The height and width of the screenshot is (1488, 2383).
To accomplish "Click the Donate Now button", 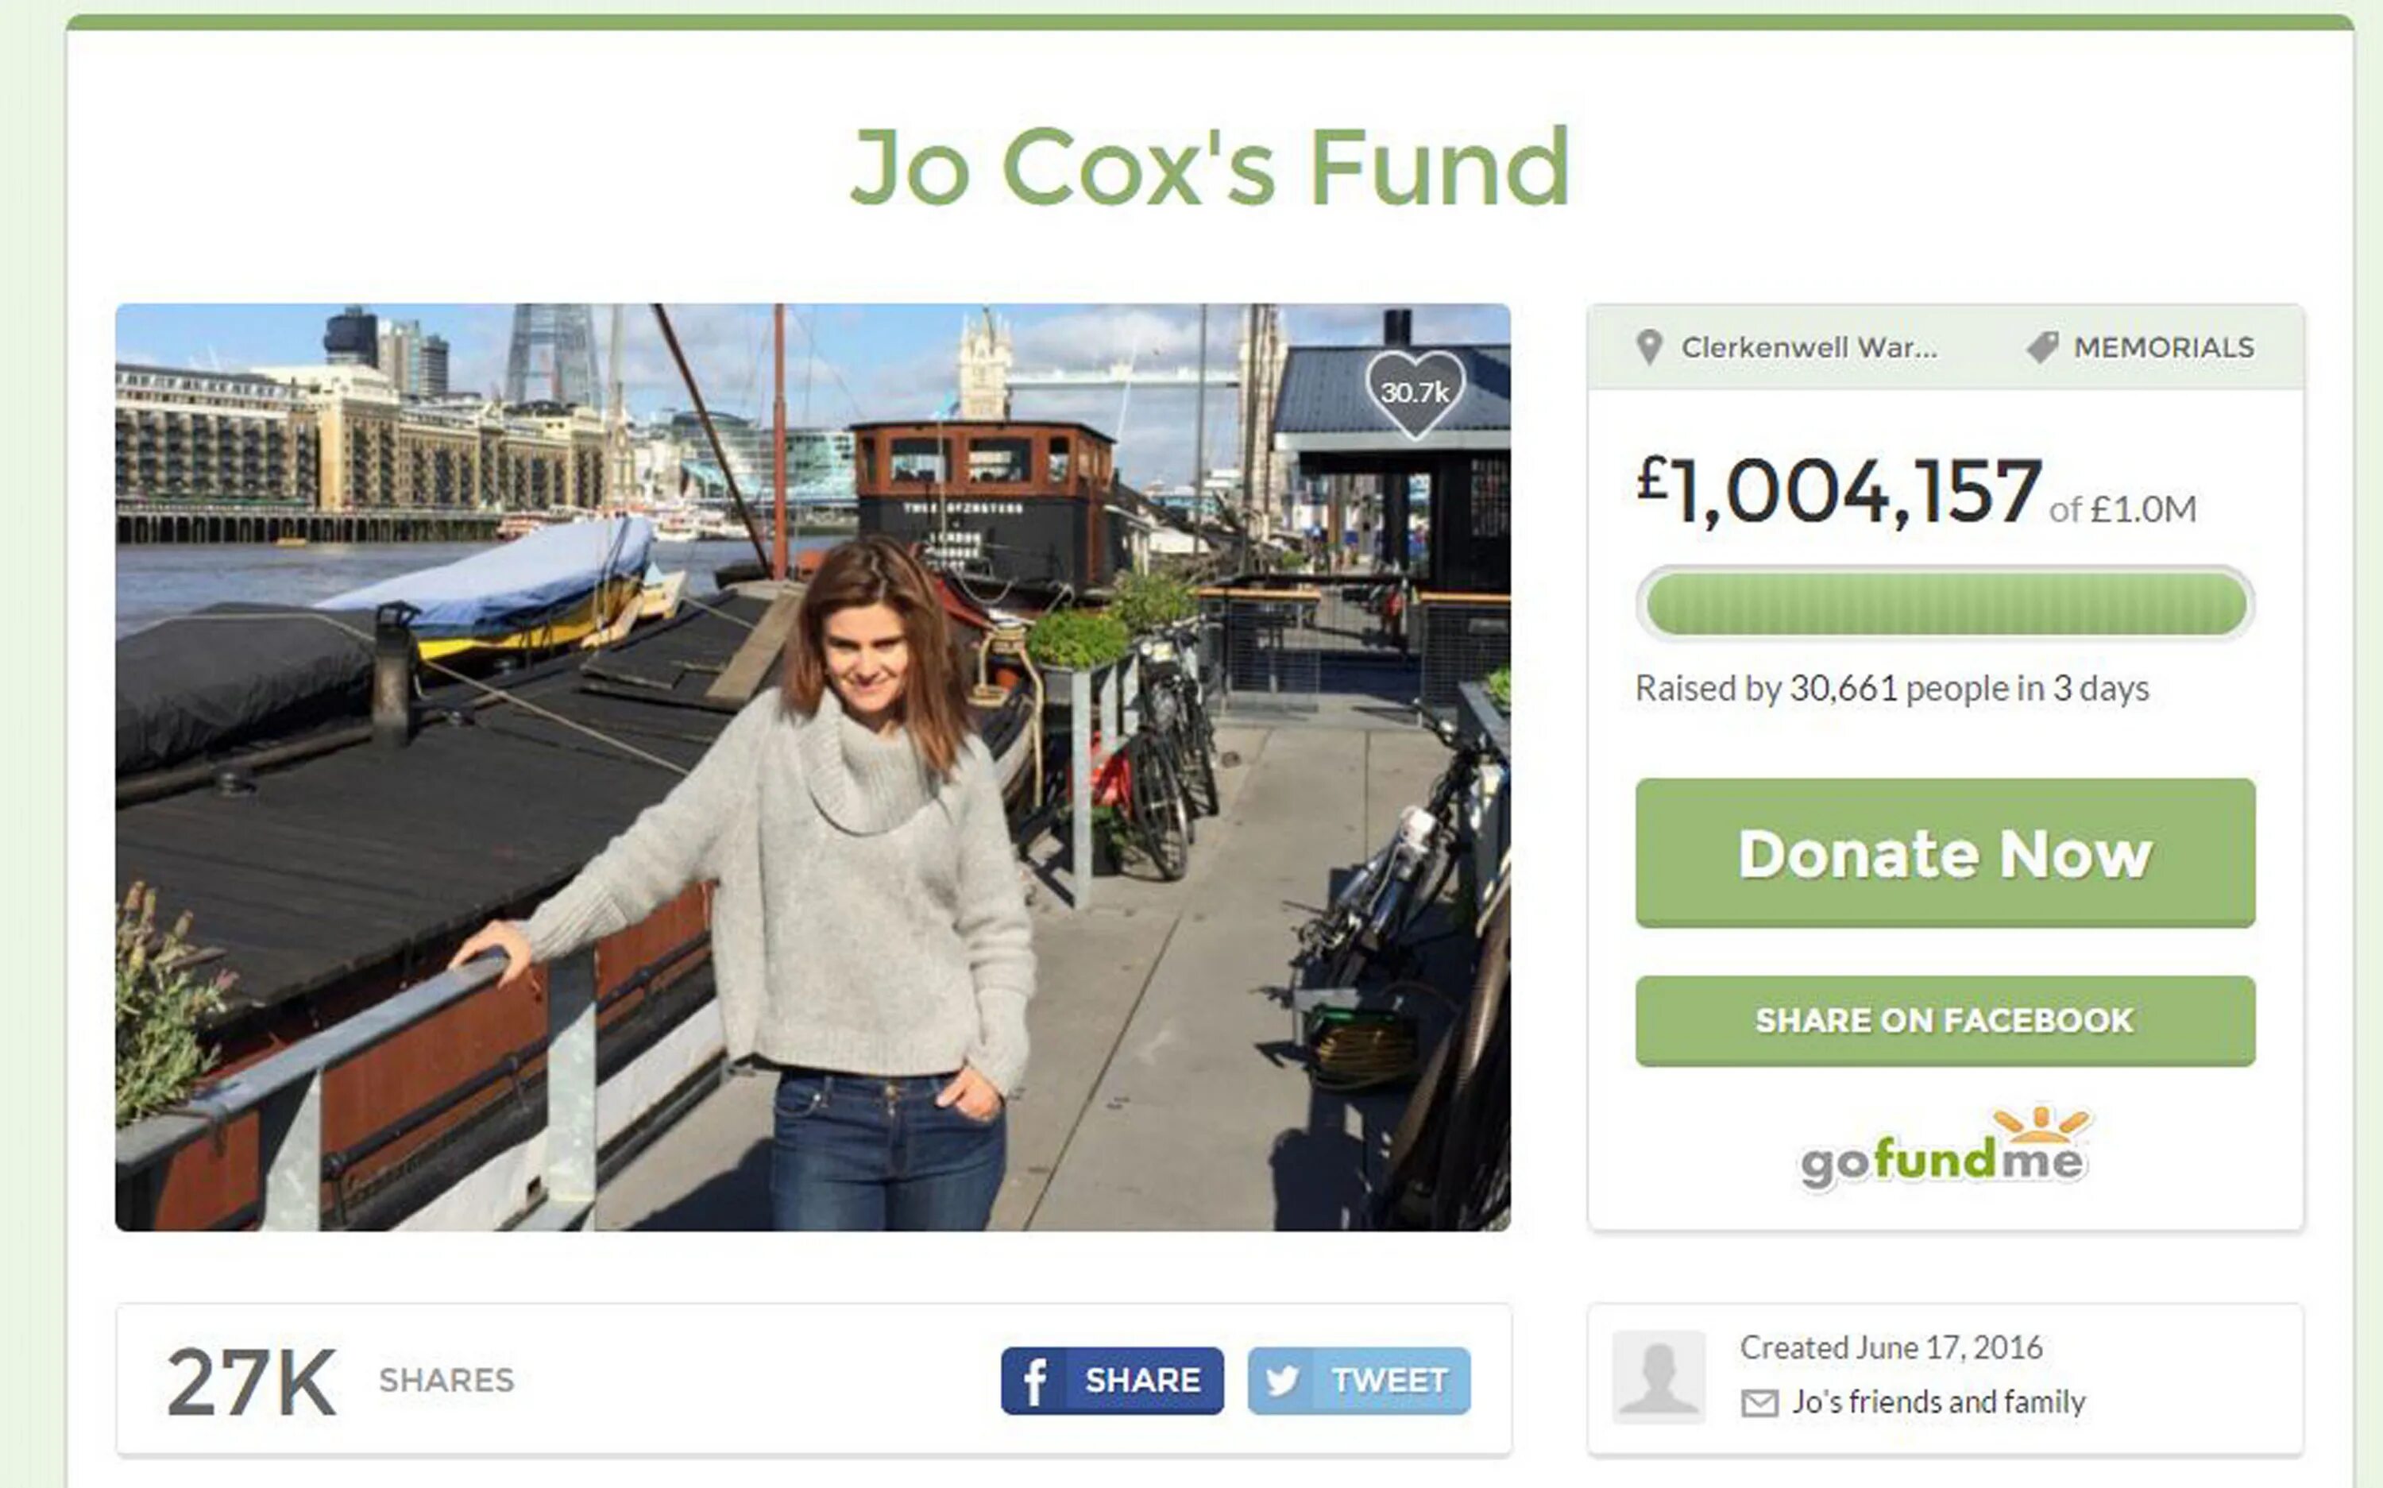I will pos(1945,852).
